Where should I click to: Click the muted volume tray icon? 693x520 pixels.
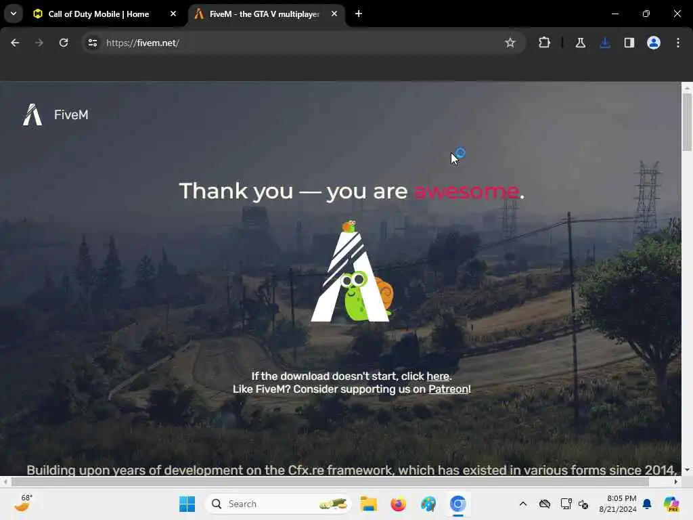tap(583, 504)
